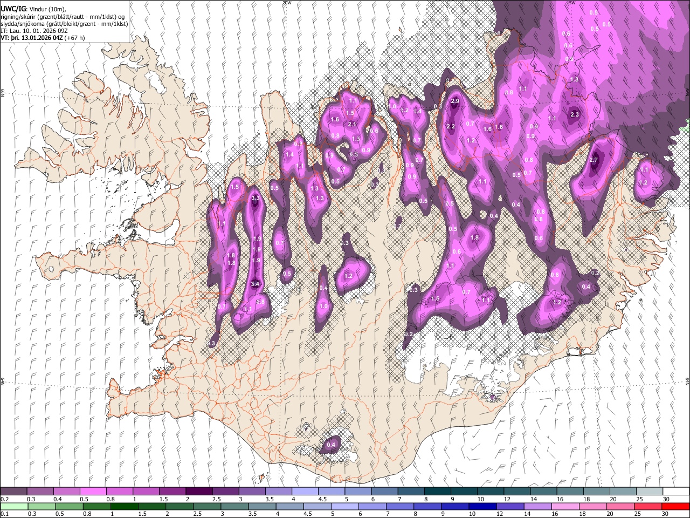Pick the darkest green 1 swatch in rain scale

coord(124,506)
